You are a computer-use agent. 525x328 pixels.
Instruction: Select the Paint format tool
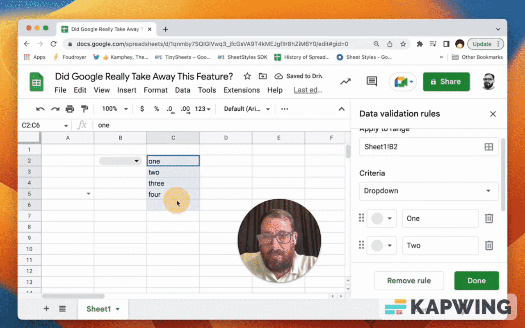(x=84, y=109)
